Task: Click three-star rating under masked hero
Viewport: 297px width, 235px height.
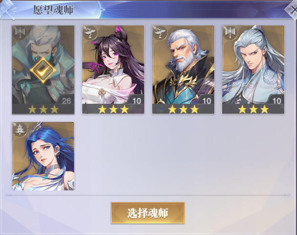Action: (x=43, y=109)
